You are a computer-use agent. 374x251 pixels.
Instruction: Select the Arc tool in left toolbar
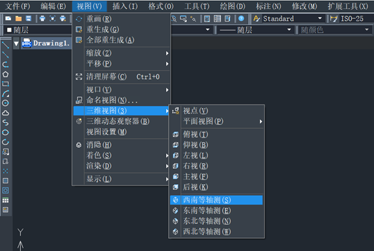tap(5, 94)
